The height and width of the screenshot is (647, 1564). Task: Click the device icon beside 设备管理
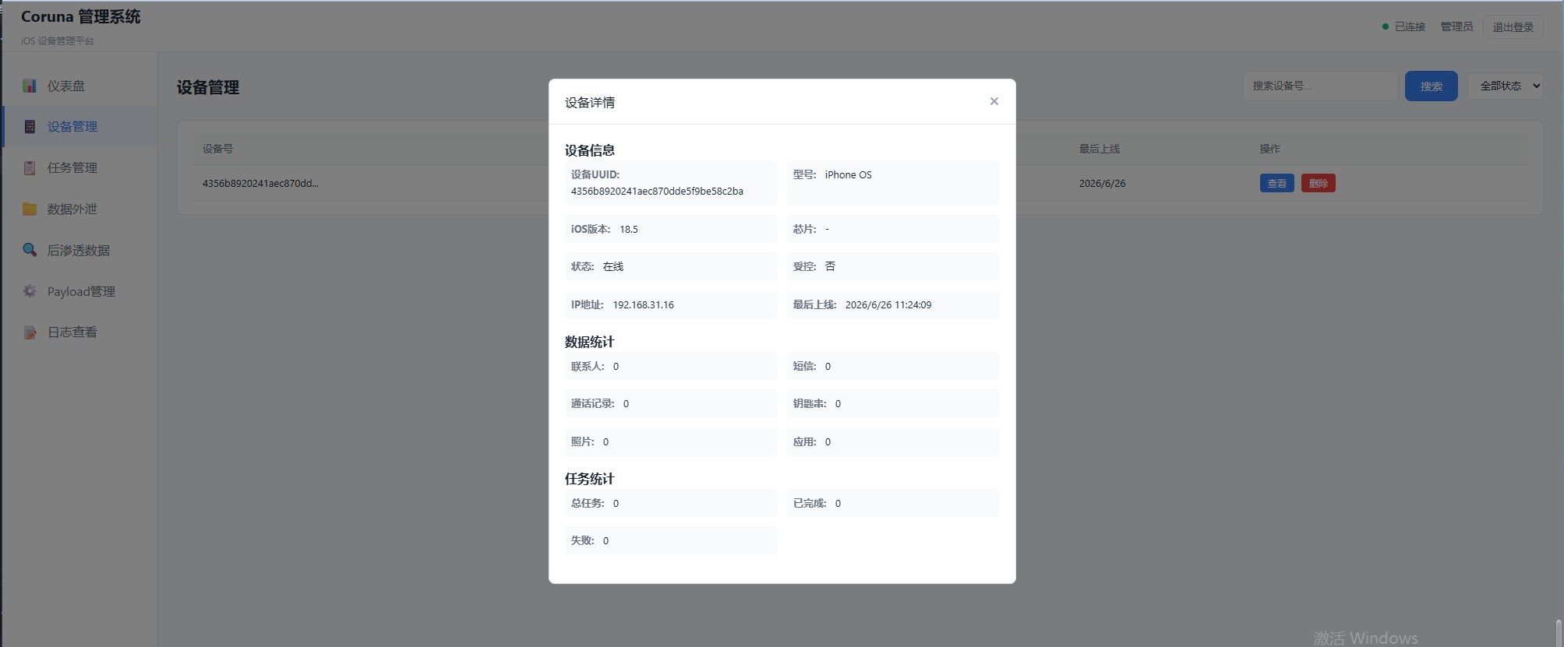coord(30,127)
